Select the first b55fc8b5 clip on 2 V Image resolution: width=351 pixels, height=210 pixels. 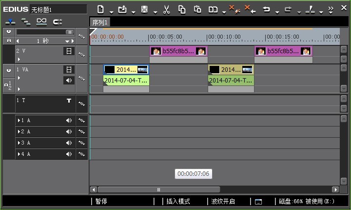pyautogui.click(x=178, y=51)
